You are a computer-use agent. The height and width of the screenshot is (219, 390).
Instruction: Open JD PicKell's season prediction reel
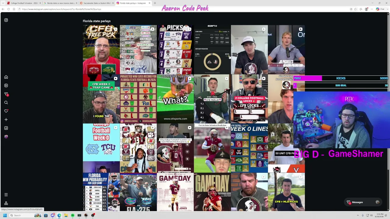pyautogui.click(x=286, y=50)
